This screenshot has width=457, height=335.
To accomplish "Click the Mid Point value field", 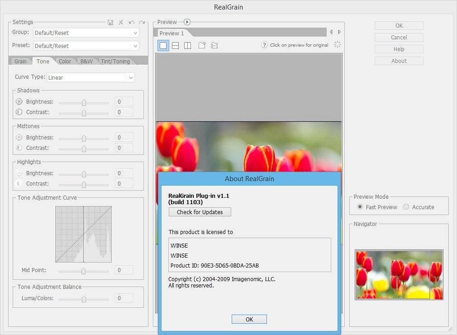I will tap(124, 270).
